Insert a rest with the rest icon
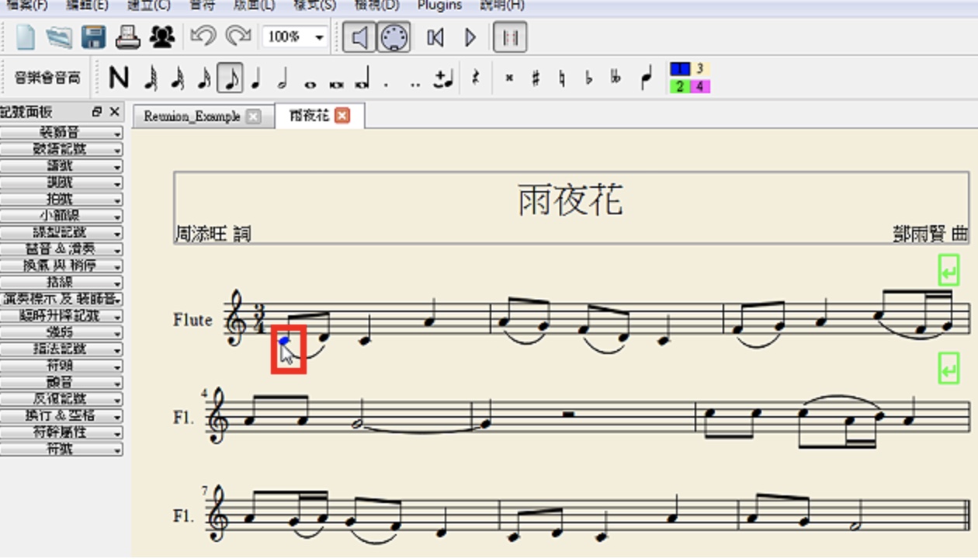 click(475, 78)
